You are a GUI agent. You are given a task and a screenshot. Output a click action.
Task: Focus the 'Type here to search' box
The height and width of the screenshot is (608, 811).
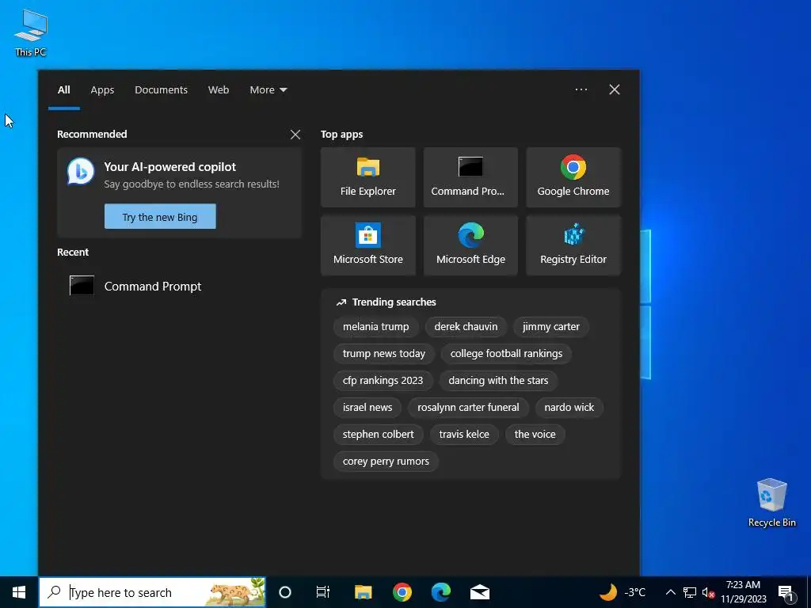[x=152, y=592]
